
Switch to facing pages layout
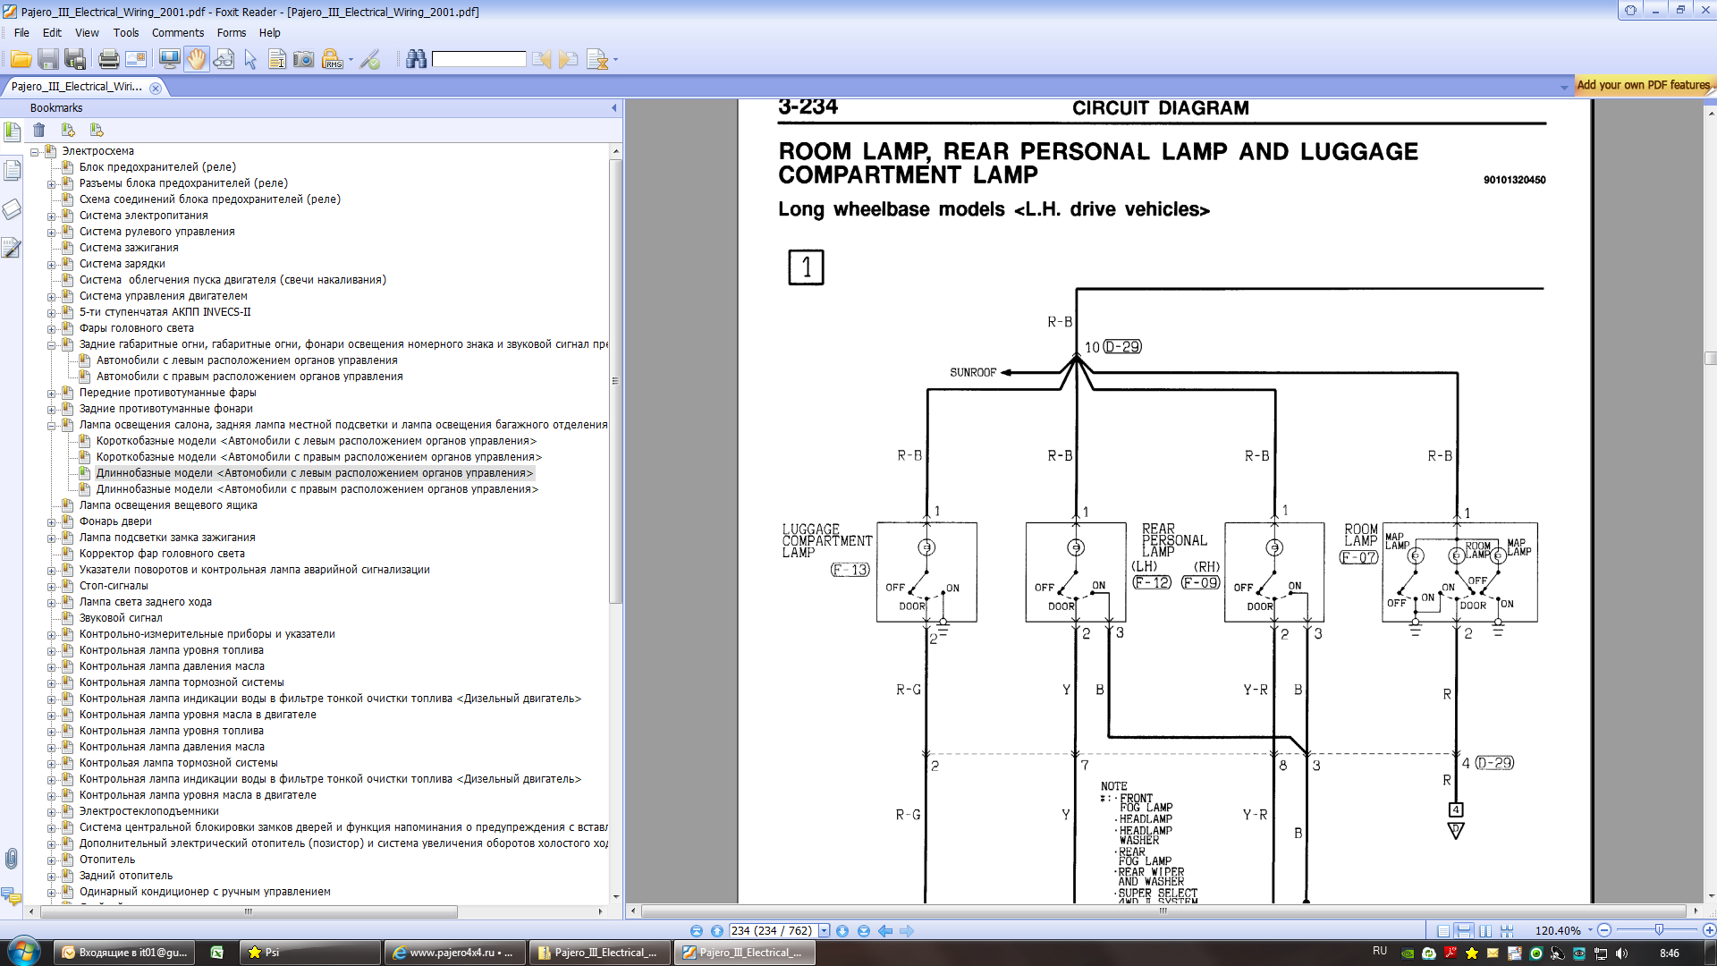[x=1485, y=931]
